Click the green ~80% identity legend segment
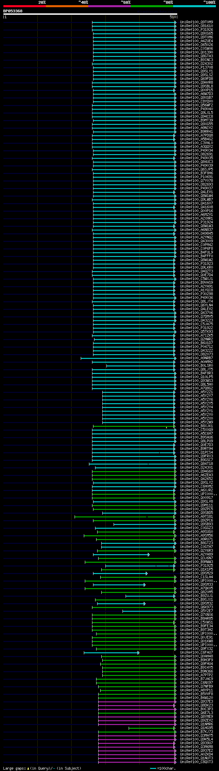 [152, 6]
